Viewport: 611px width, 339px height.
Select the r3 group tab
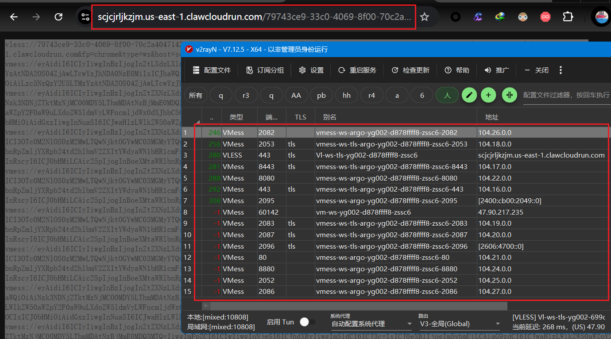point(246,95)
